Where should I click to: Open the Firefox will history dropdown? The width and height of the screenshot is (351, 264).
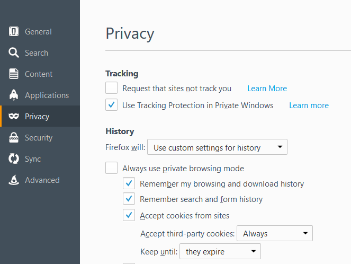(x=217, y=147)
